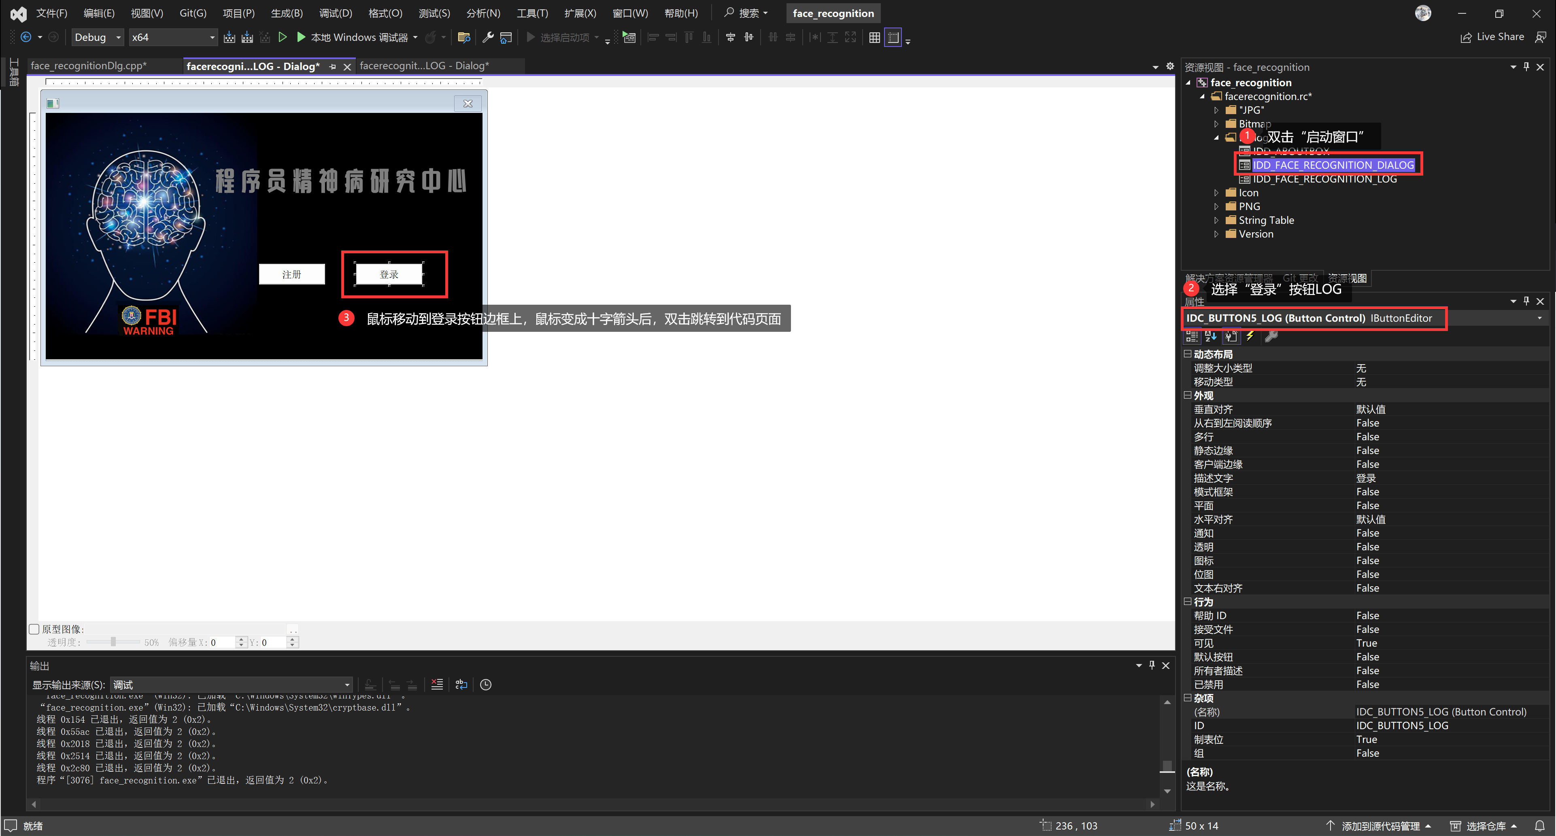Screen dimensions: 1556x836
Task: Click the 注册 button in dialog
Action: (x=292, y=274)
